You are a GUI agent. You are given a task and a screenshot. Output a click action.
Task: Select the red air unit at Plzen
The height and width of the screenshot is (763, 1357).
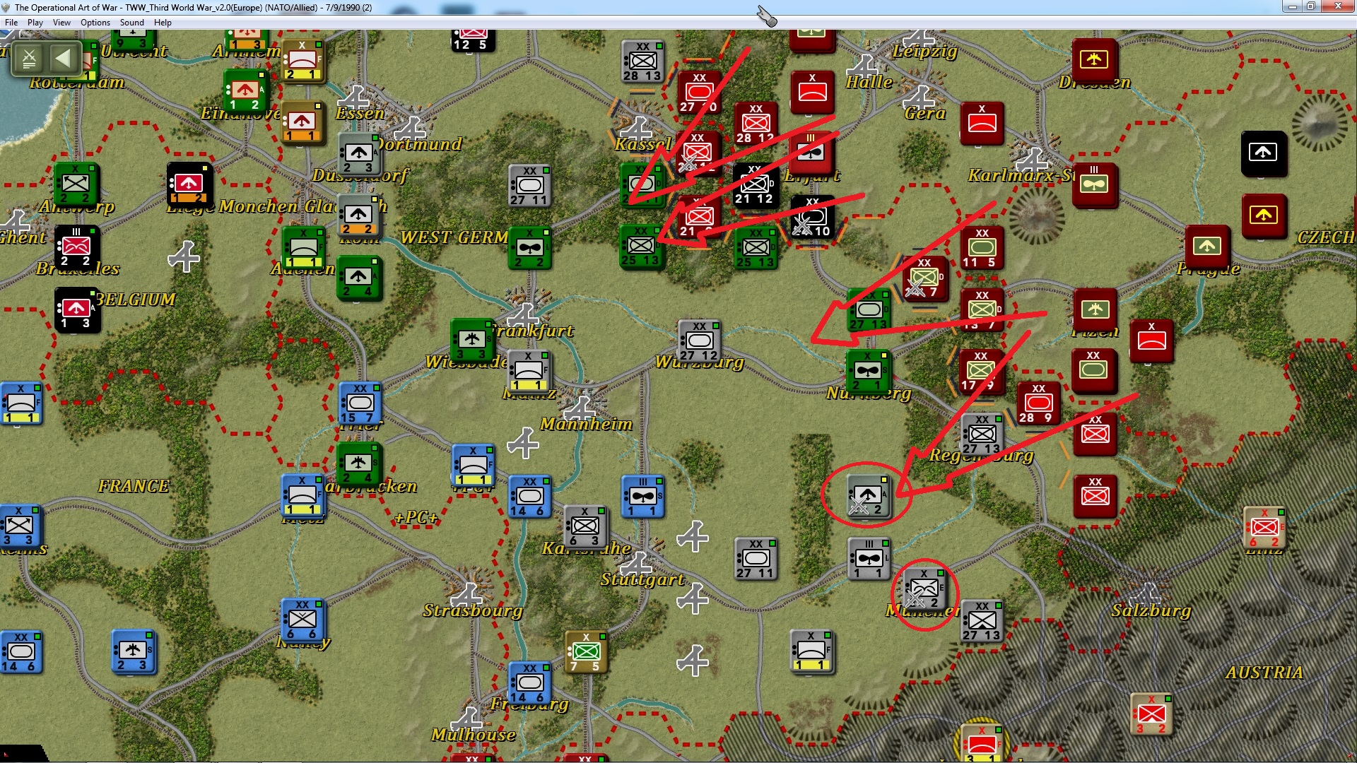coord(1095,310)
